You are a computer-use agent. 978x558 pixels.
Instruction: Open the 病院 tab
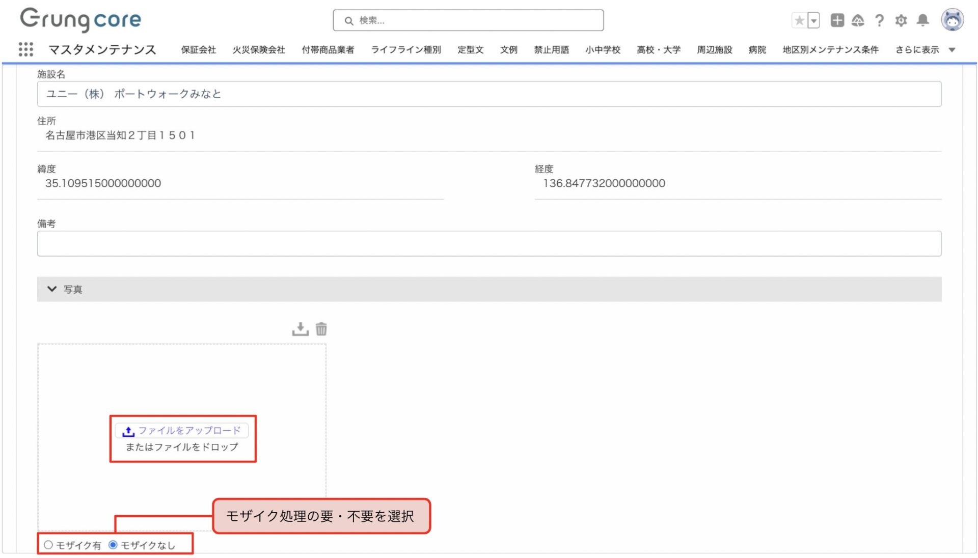pos(757,50)
